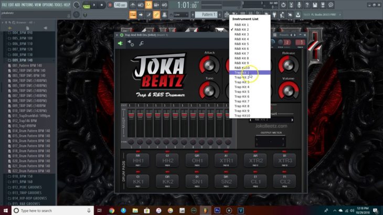Open the Pattern 1 selector
Screen dimensions: 383x215
pos(207,15)
